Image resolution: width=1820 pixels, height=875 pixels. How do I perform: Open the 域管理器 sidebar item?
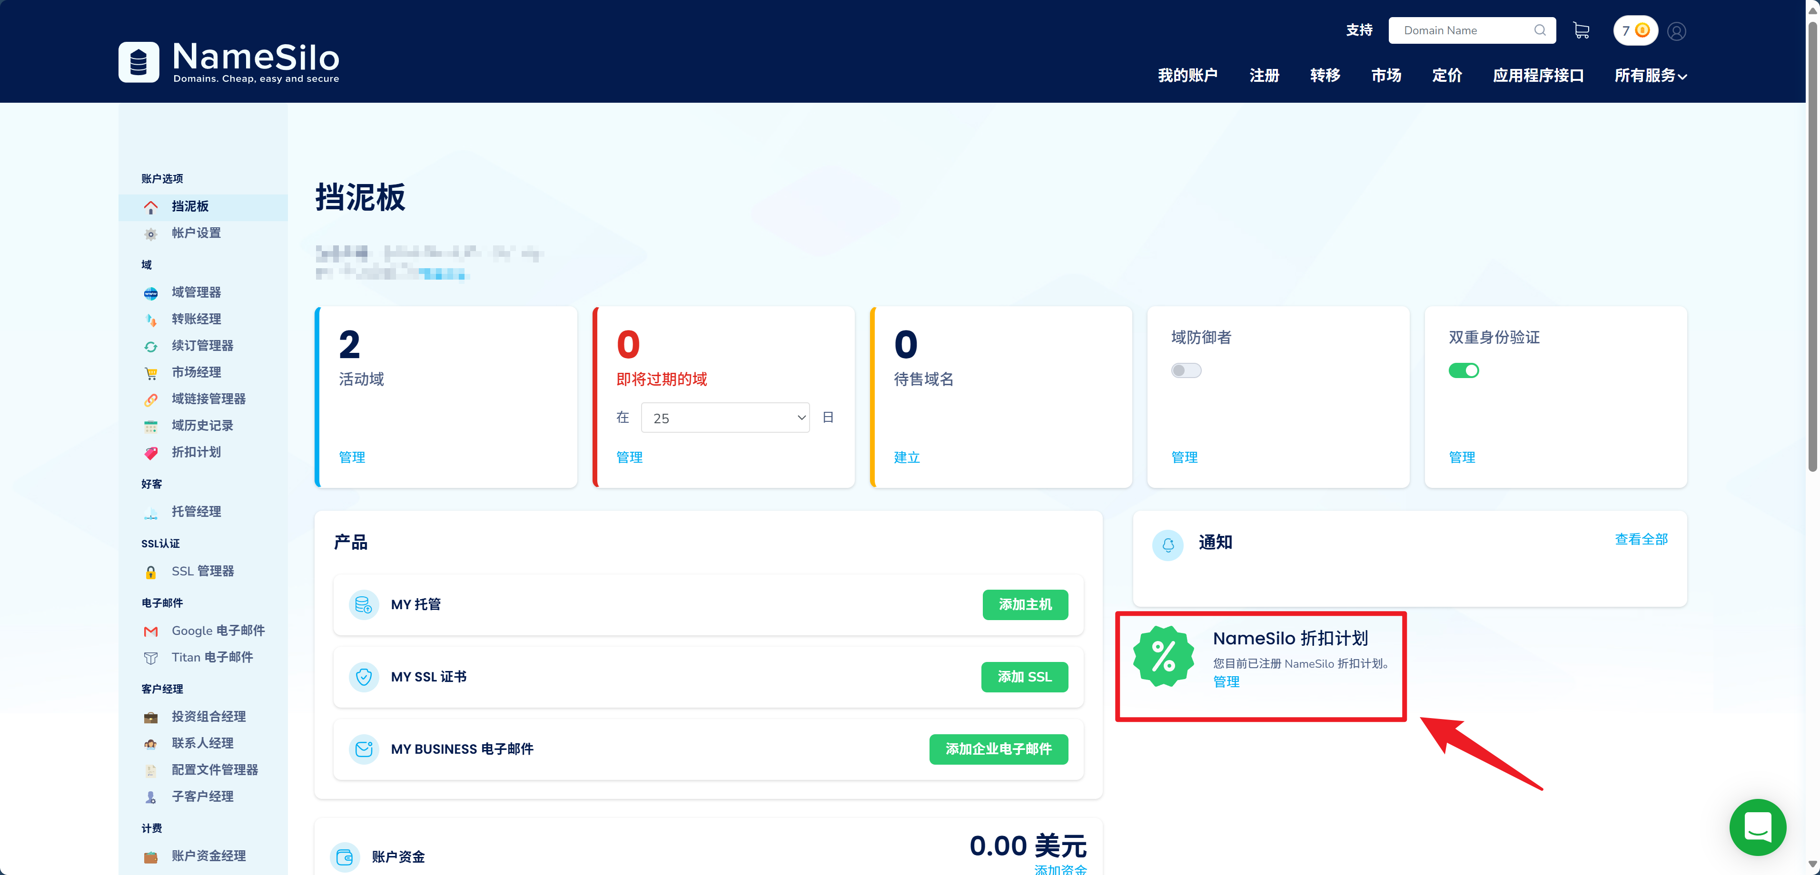coord(197,292)
